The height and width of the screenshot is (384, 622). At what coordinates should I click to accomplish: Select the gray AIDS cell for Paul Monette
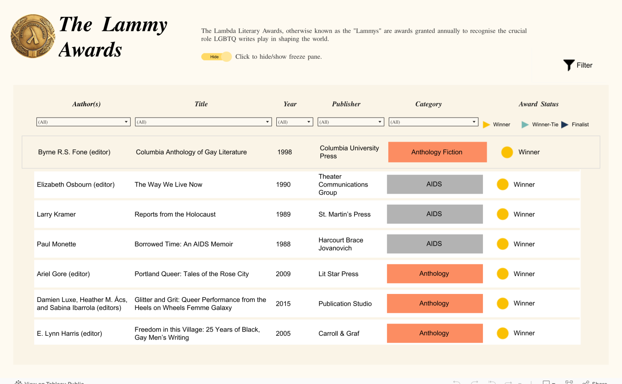[435, 244]
